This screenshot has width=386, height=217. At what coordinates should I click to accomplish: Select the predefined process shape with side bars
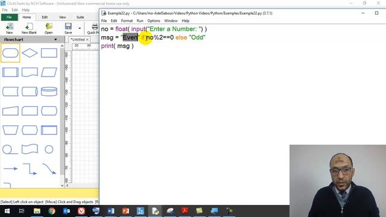pyautogui.click(x=10, y=72)
